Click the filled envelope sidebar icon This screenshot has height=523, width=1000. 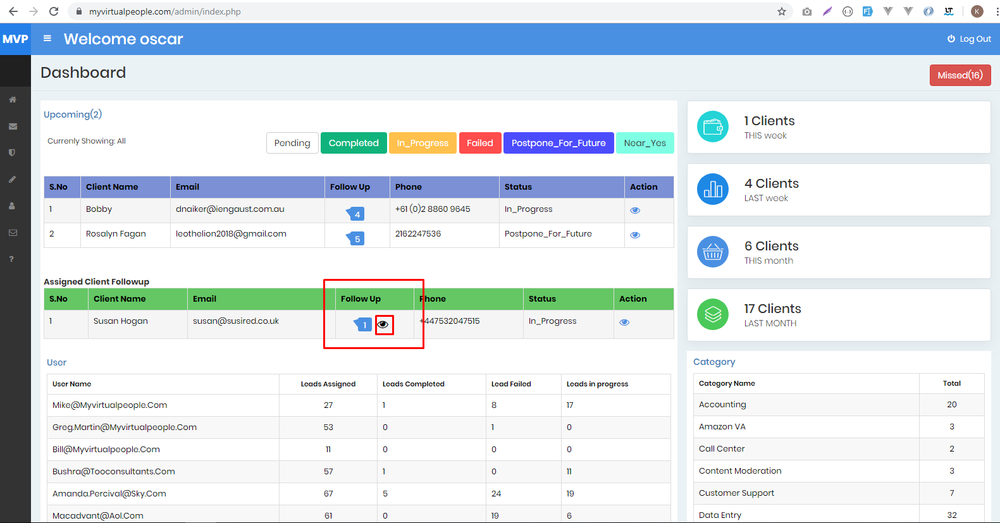pyautogui.click(x=12, y=126)
